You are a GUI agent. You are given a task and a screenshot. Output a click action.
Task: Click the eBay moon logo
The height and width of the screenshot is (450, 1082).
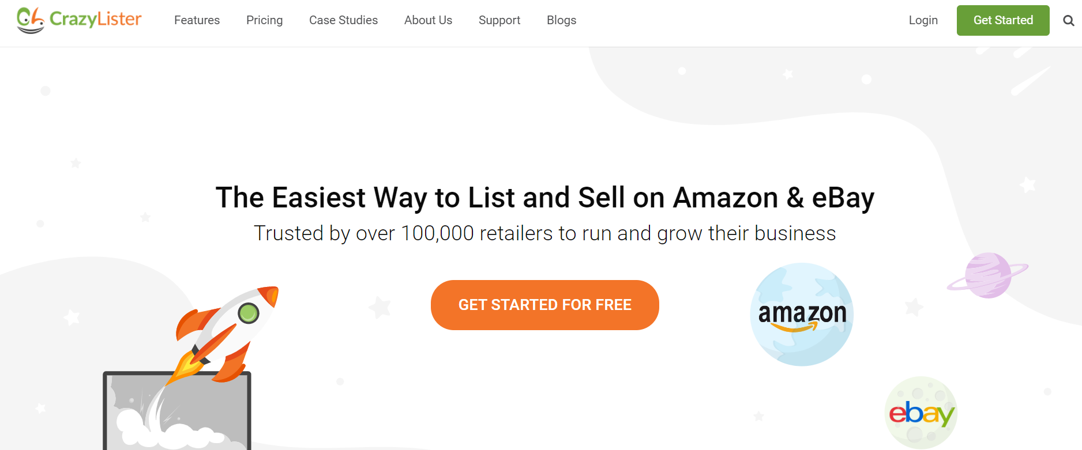pos(921,413)
